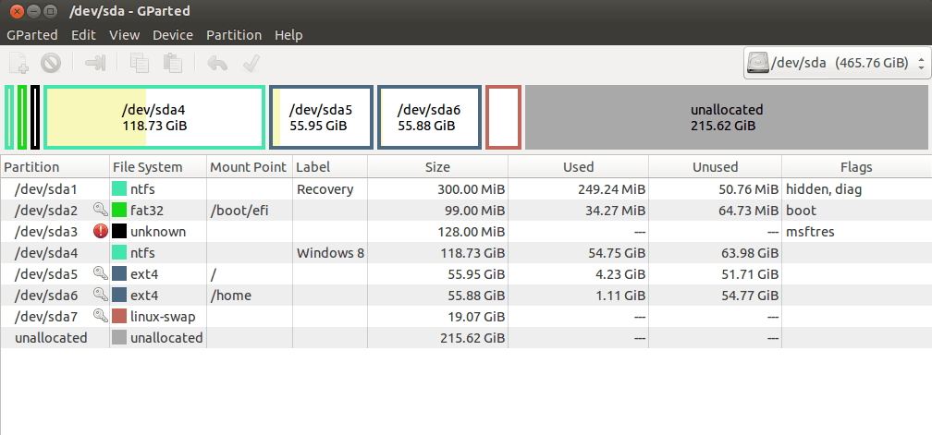Screen dimensions: 932x435
Task: Select the unallocated 215.62 GiB graphic block
Action: click(727, 117)
